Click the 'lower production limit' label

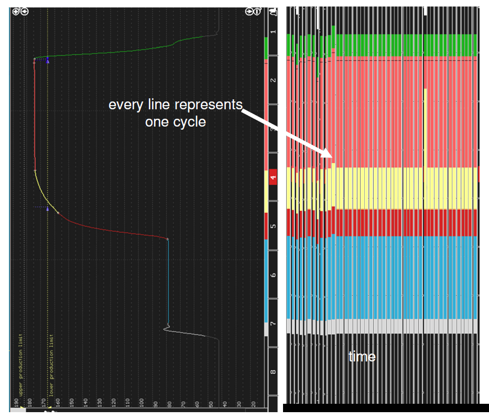pyautogui.click(x=51, y=365)
